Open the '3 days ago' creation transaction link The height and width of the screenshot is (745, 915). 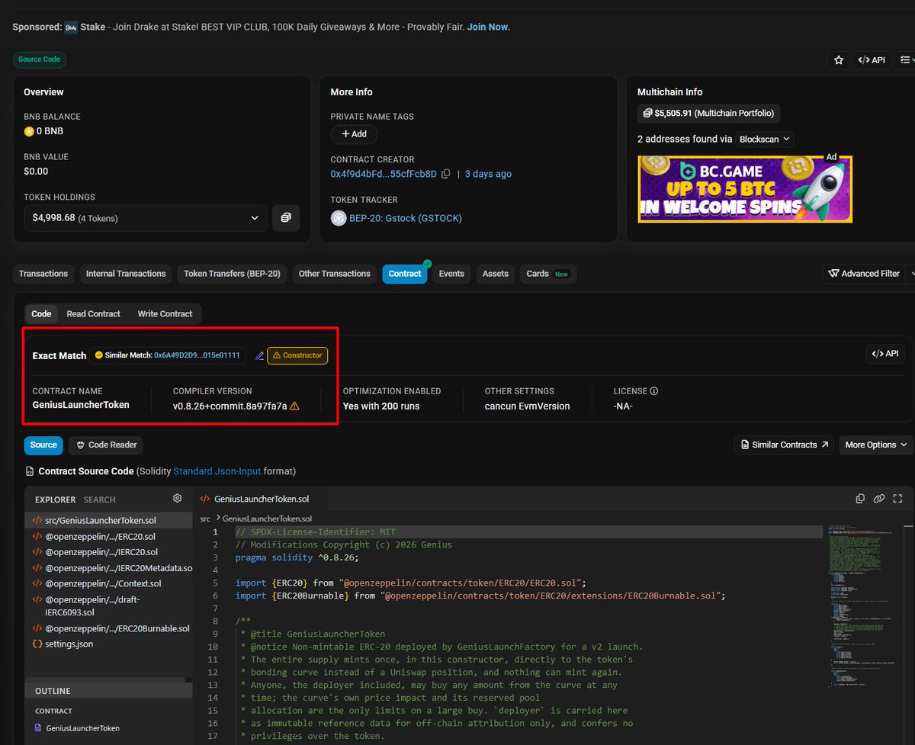(x=488, y=174)
